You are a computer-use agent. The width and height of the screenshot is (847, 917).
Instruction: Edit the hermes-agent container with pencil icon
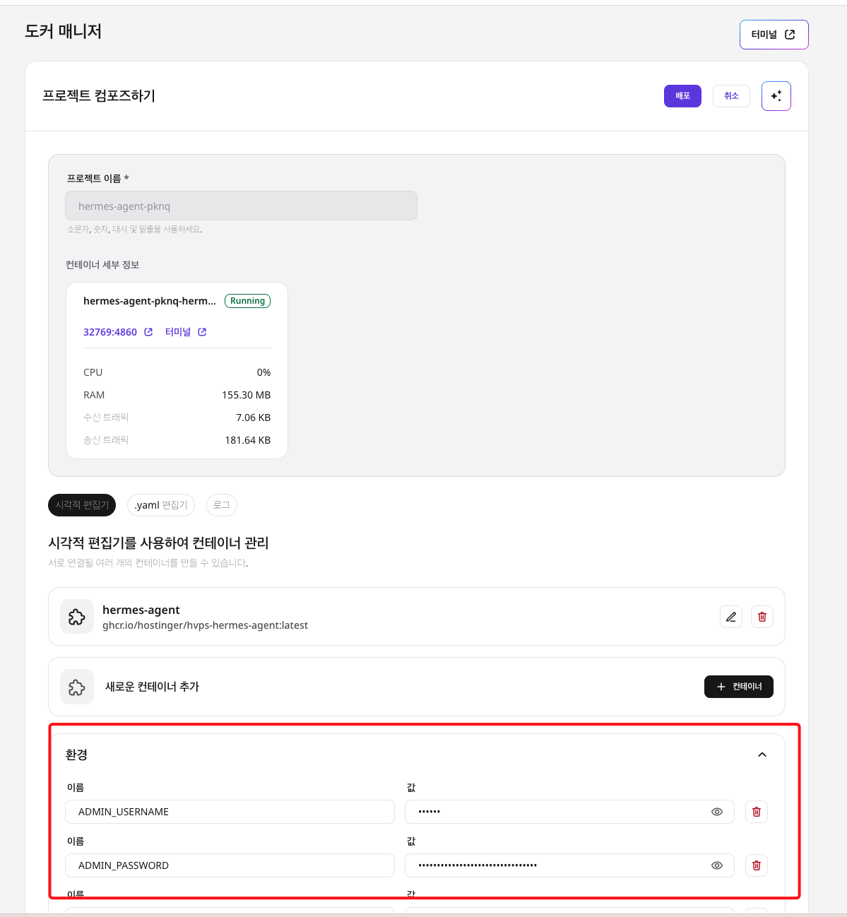click(731, 617)
